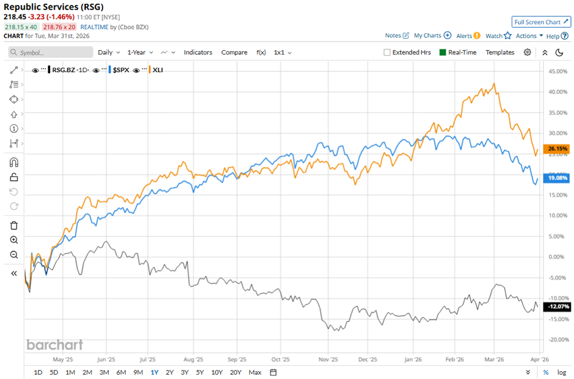Click the RSG -12.07% price label
The image size is (574, 379).
click(557, 306)
